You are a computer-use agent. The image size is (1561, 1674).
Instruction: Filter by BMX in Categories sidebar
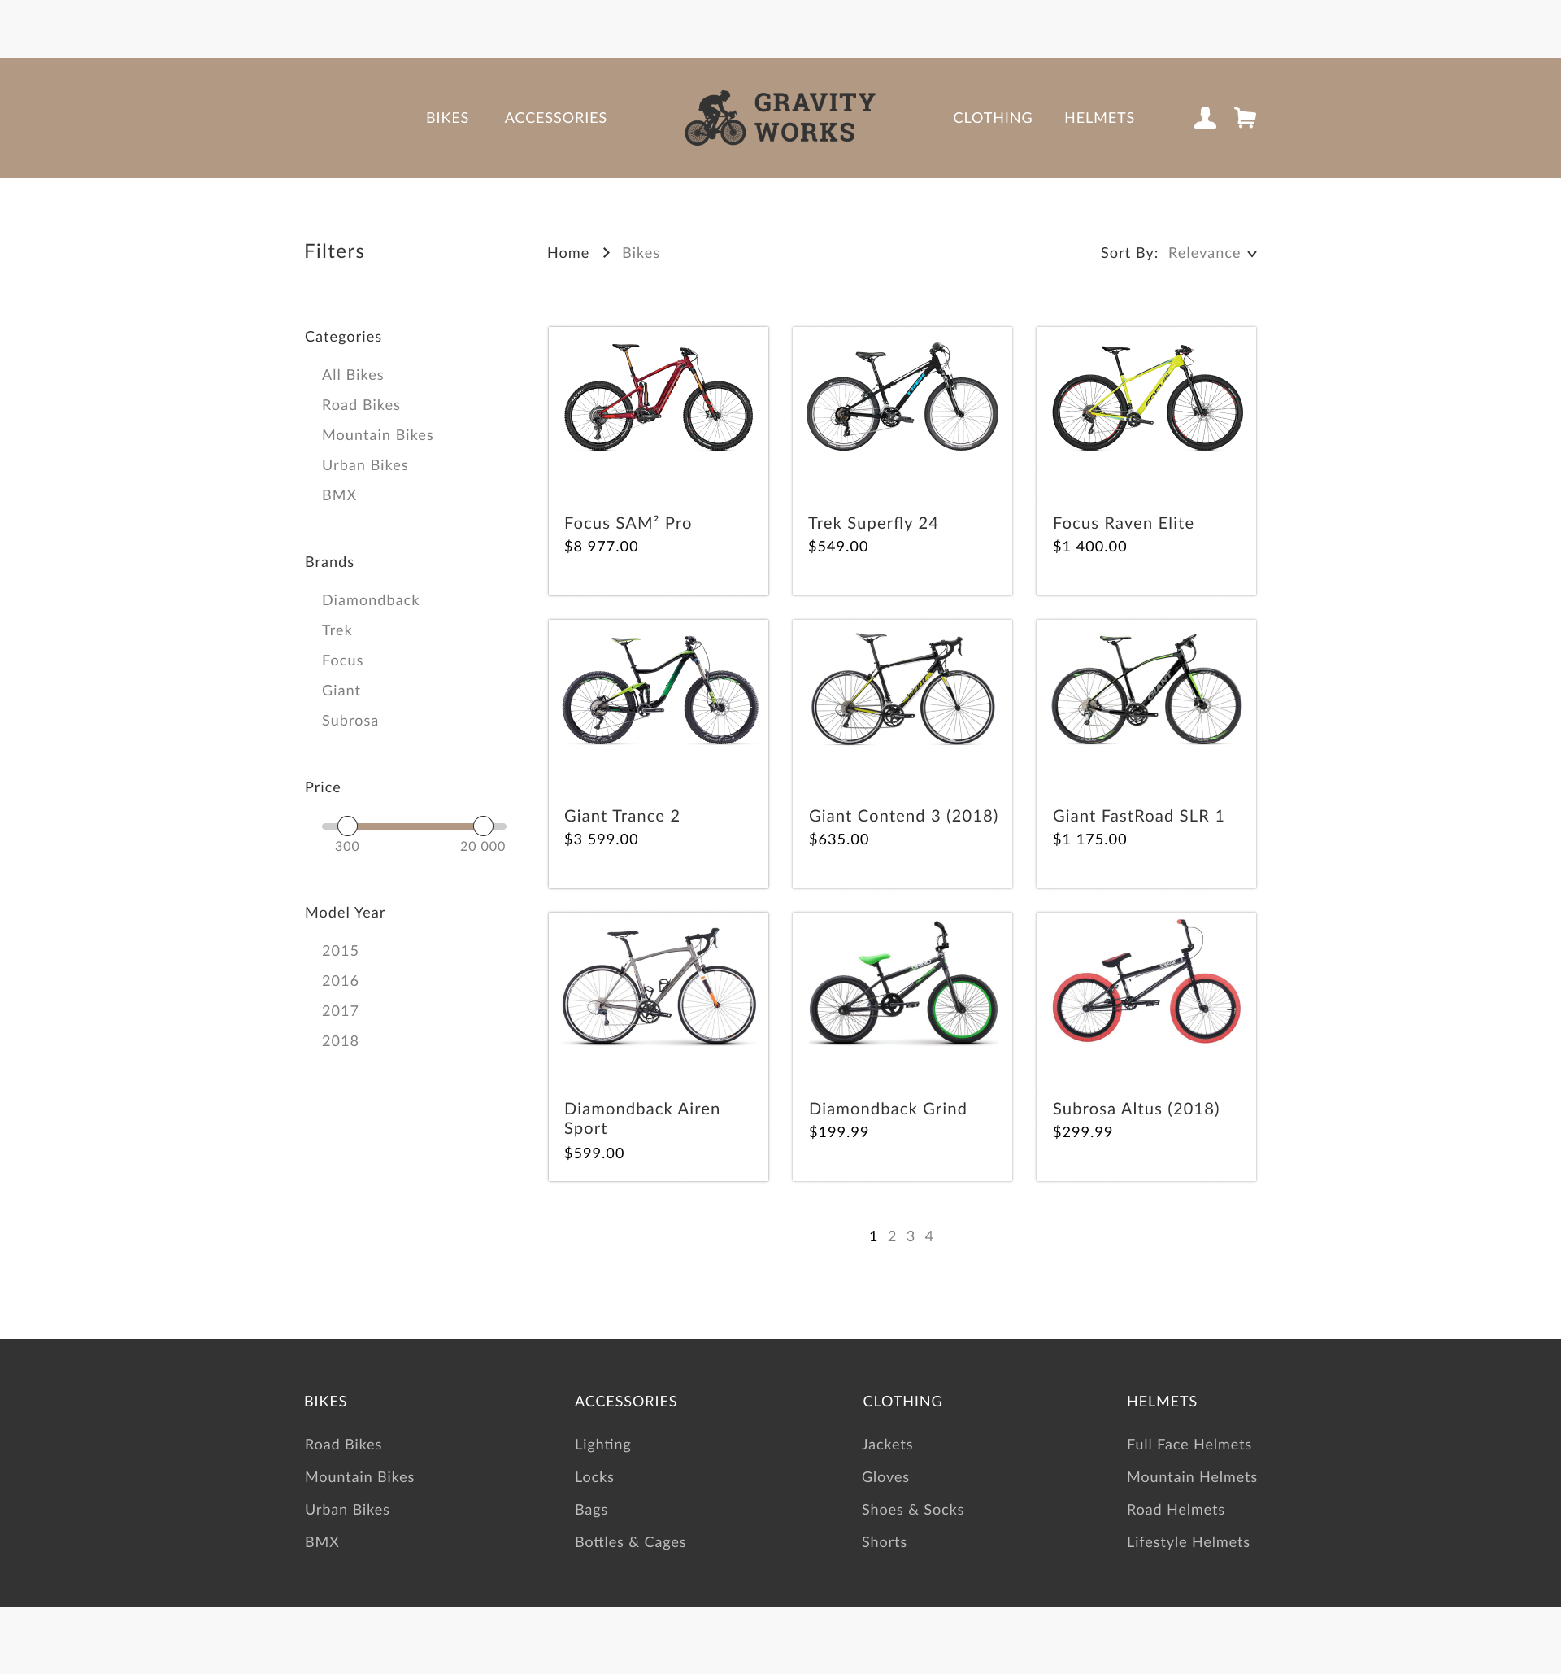(x=339, y=495)
